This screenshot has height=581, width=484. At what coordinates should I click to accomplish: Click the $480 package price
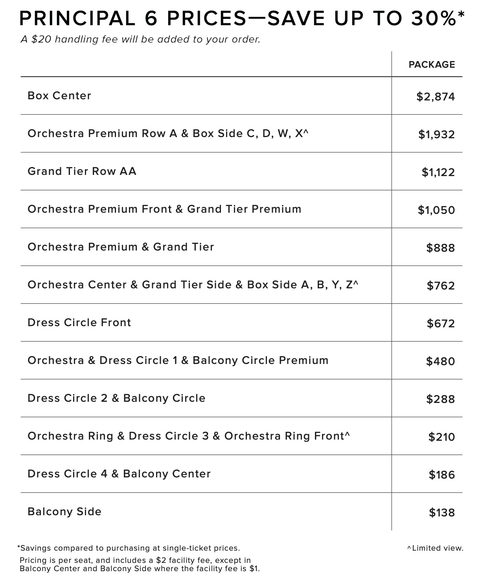tap(440, 361)
